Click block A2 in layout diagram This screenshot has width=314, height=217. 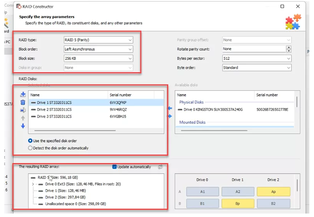tap(238, 191)
